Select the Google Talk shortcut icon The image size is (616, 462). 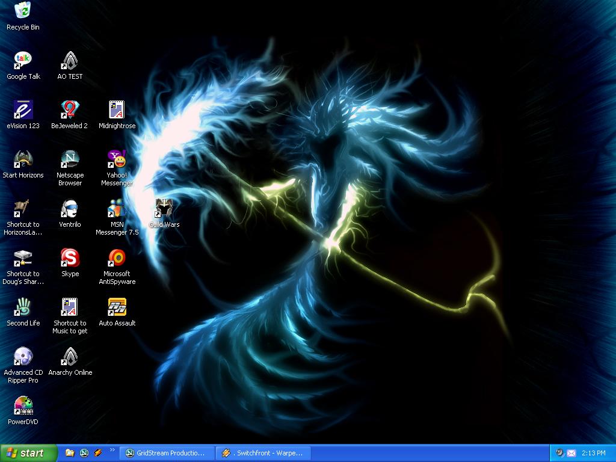click(x=23, y=60)
